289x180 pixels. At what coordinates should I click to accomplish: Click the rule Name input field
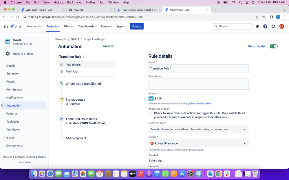coord(198,69)
